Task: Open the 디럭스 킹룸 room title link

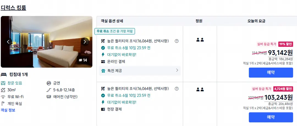Action: point(13,8)
